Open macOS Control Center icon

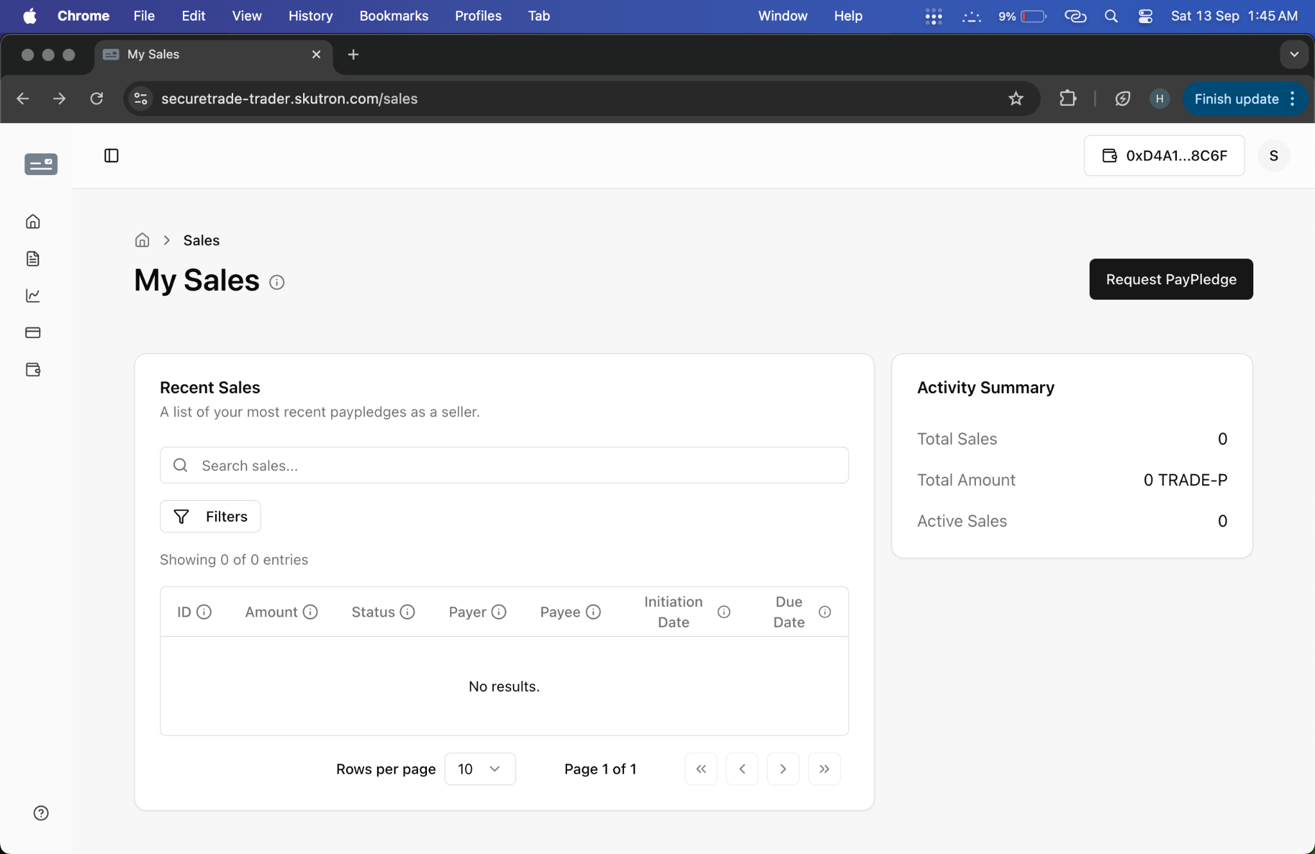[1145, 16]
